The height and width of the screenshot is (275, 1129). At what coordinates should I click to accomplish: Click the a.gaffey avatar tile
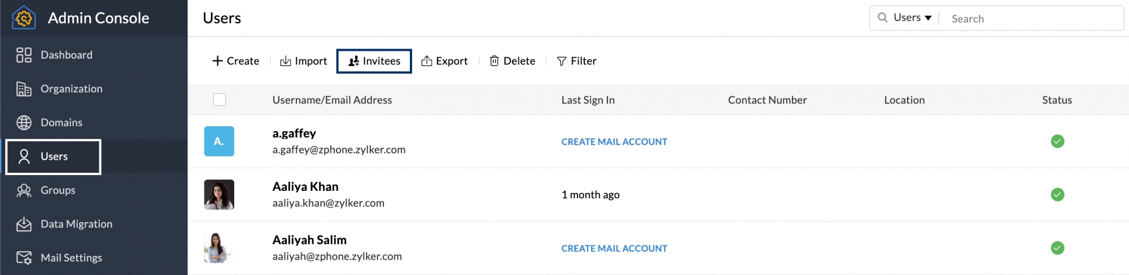click(219, 141)
